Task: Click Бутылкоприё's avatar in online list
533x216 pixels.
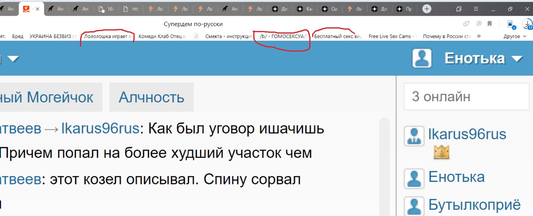Action: [414, 206]
